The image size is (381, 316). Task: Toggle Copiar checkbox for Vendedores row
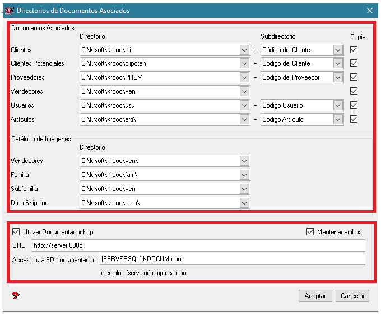pyautogui.click(x=354, y=91)
